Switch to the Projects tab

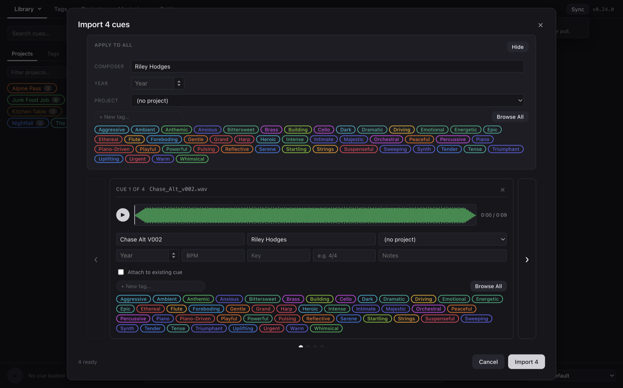click(x=22, y=54)
